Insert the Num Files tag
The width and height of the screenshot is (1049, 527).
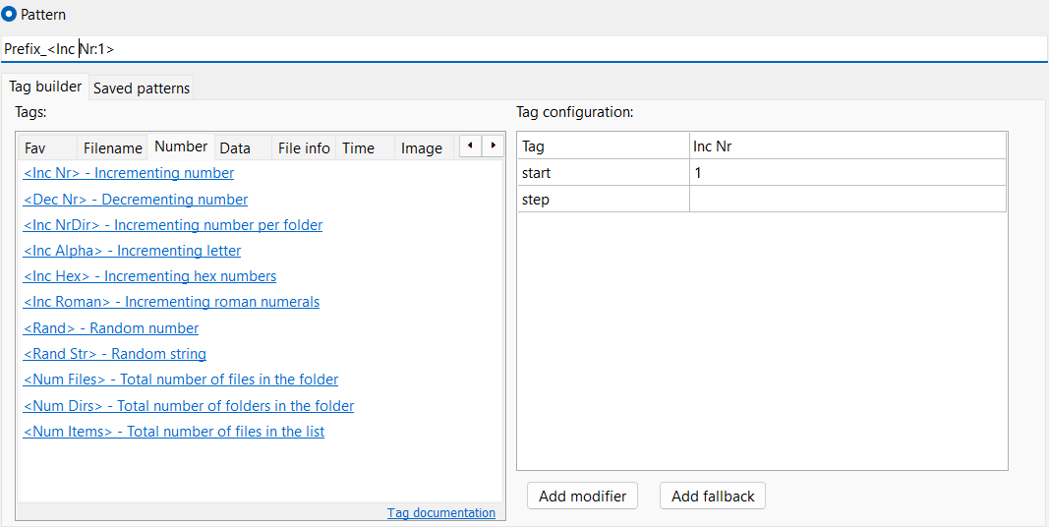(x=181, y=380)
